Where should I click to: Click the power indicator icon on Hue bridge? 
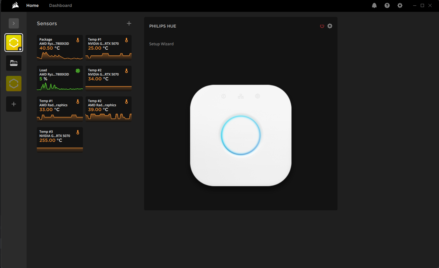[224, 96]
